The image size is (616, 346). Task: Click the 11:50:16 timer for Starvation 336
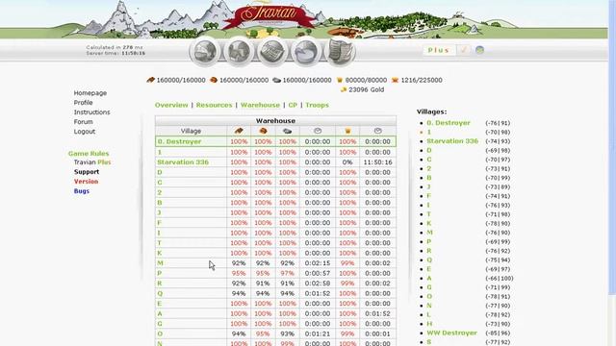point(377,162)
